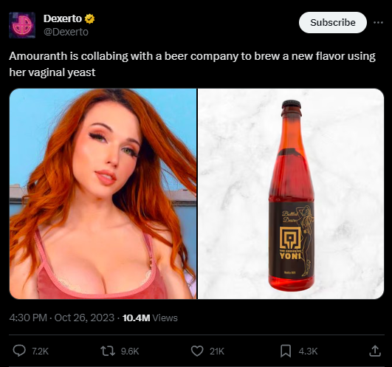
Task: Open the Dexerto profile avatar
Action: 22,25
